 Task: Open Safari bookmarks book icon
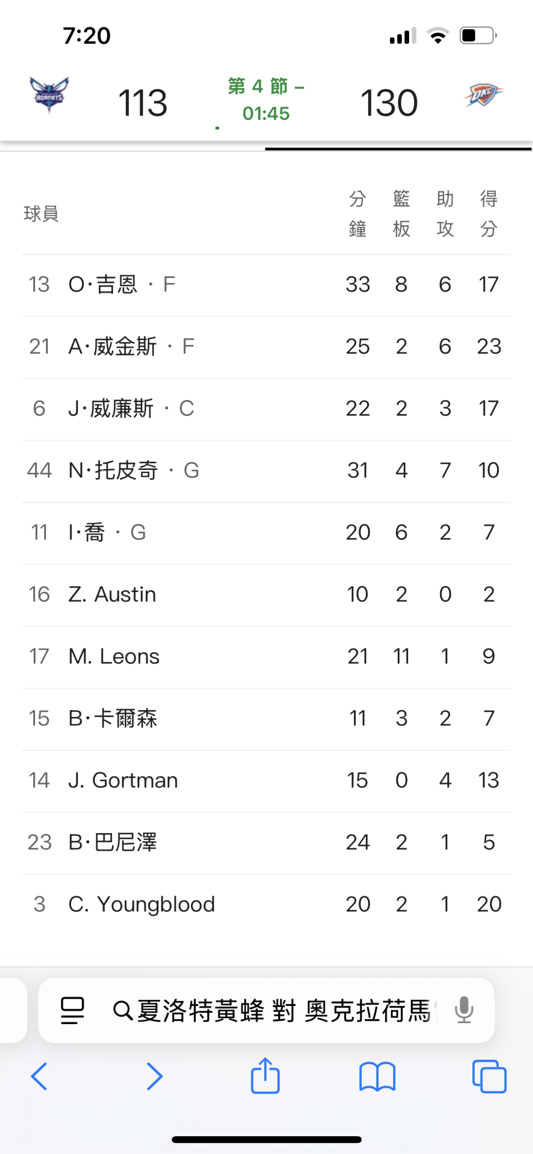(378, 1076)
